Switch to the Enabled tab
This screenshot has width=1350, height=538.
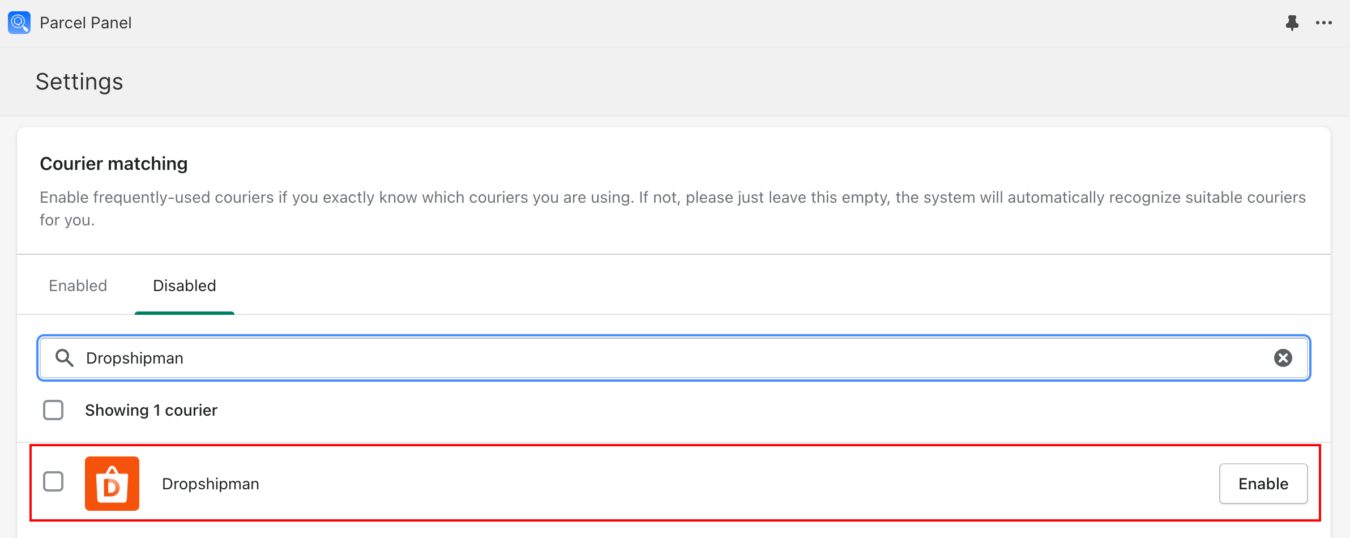click(78, 285)
